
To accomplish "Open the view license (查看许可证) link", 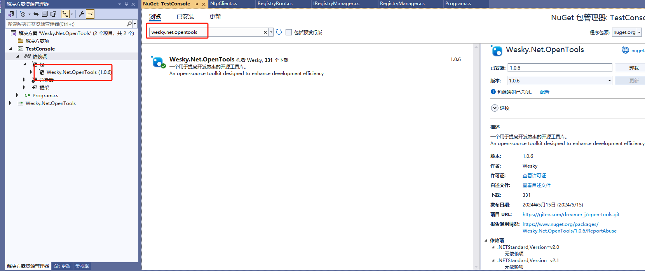I will click(x=534, y=176).
